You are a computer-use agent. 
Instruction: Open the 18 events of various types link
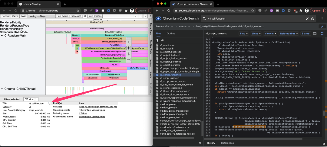(x=92, y=110)
